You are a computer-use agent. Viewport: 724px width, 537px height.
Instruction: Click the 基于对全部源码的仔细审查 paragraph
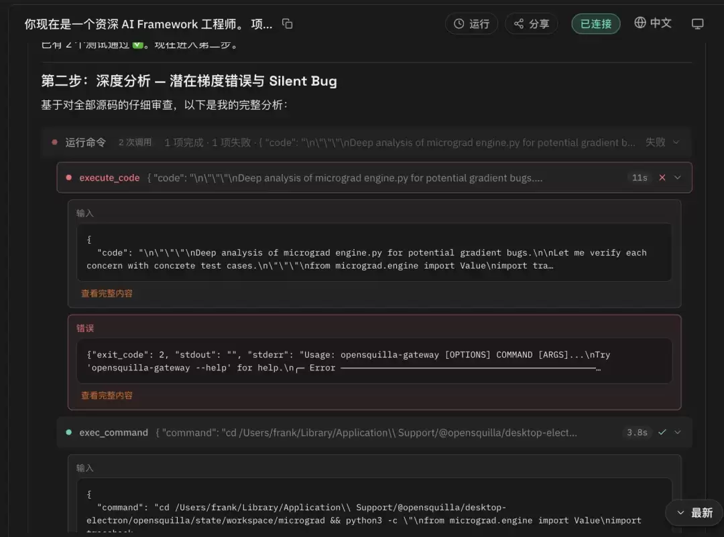(164, 104)
